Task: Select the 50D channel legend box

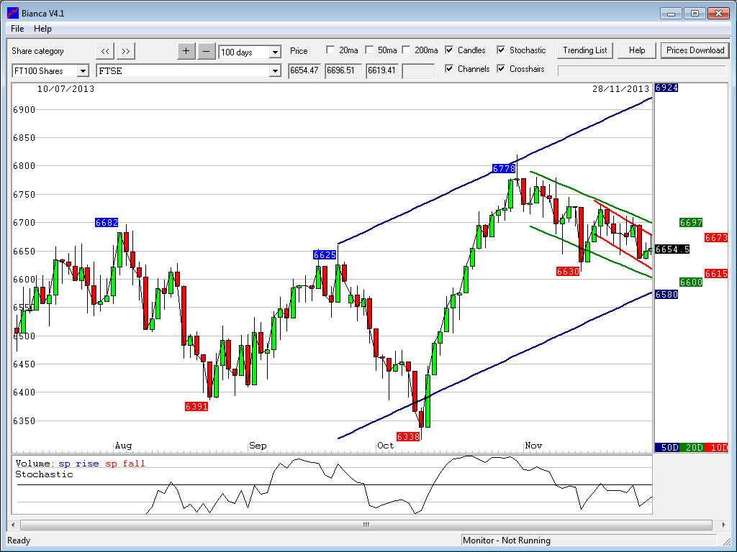Action: point(666,447)
